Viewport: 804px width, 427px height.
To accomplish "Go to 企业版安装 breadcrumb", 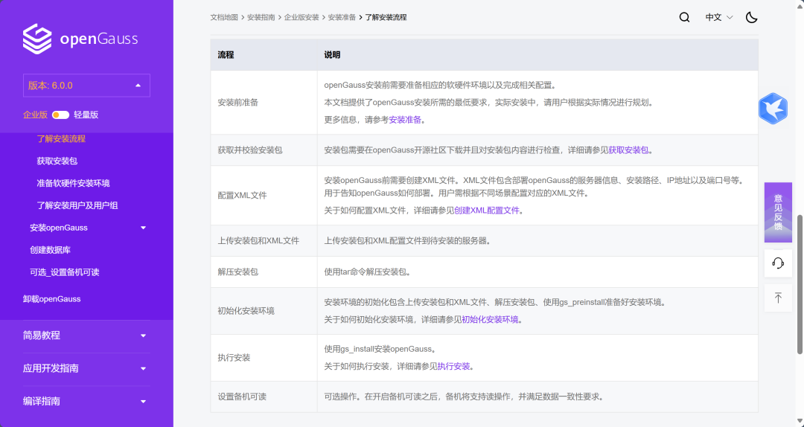I will (x=301, y=17).
